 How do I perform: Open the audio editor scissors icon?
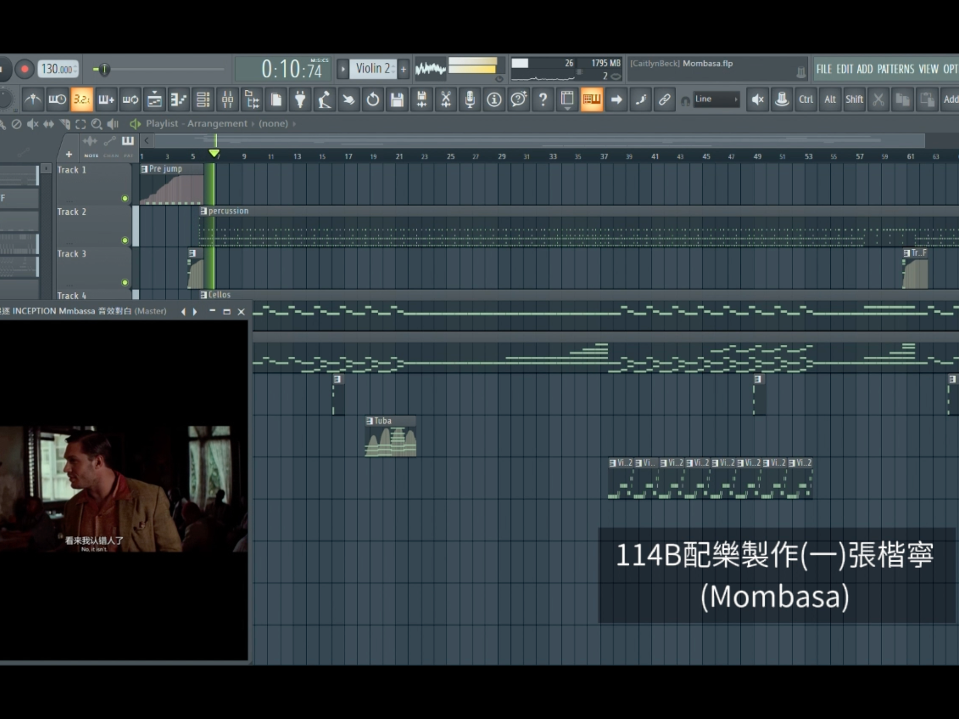click(446, 99)
